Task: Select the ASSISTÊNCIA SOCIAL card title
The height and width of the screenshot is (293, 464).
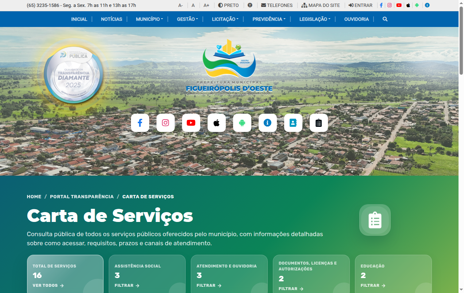Action: pos(138,266)
